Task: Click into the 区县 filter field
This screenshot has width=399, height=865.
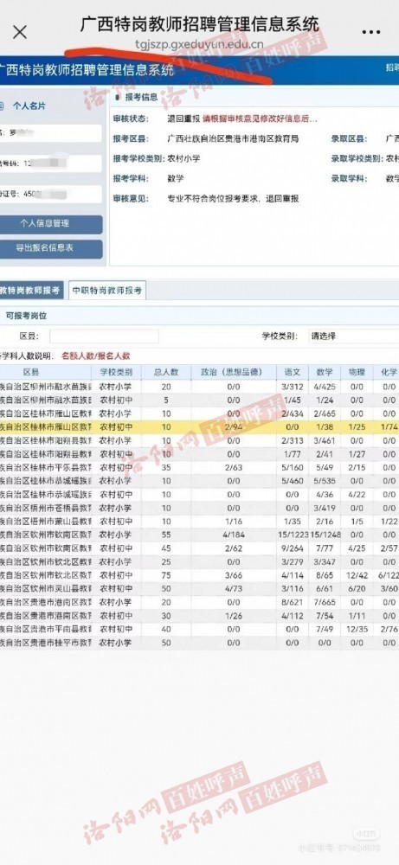Action: pyautogui.click(x=105, y=336)
